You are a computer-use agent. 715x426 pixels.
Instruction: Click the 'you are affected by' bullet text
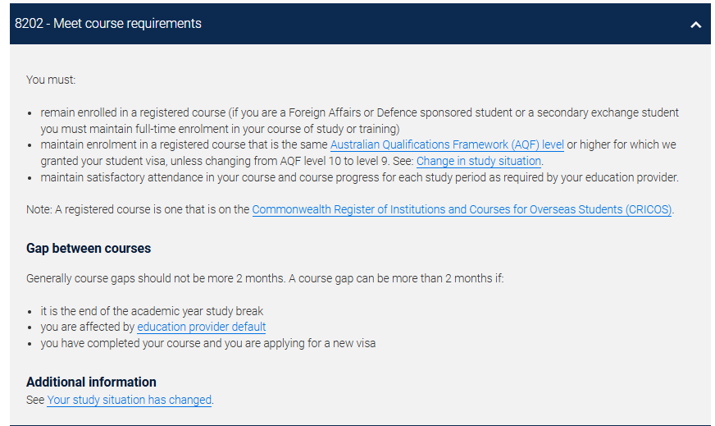pos(88,327)
